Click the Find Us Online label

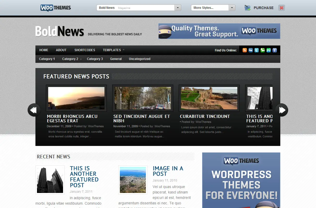pyautogui.click(x=226, y=50)
